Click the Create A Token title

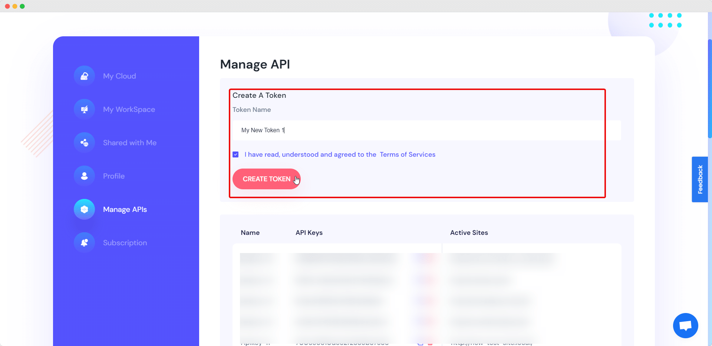tap(259, 95)
